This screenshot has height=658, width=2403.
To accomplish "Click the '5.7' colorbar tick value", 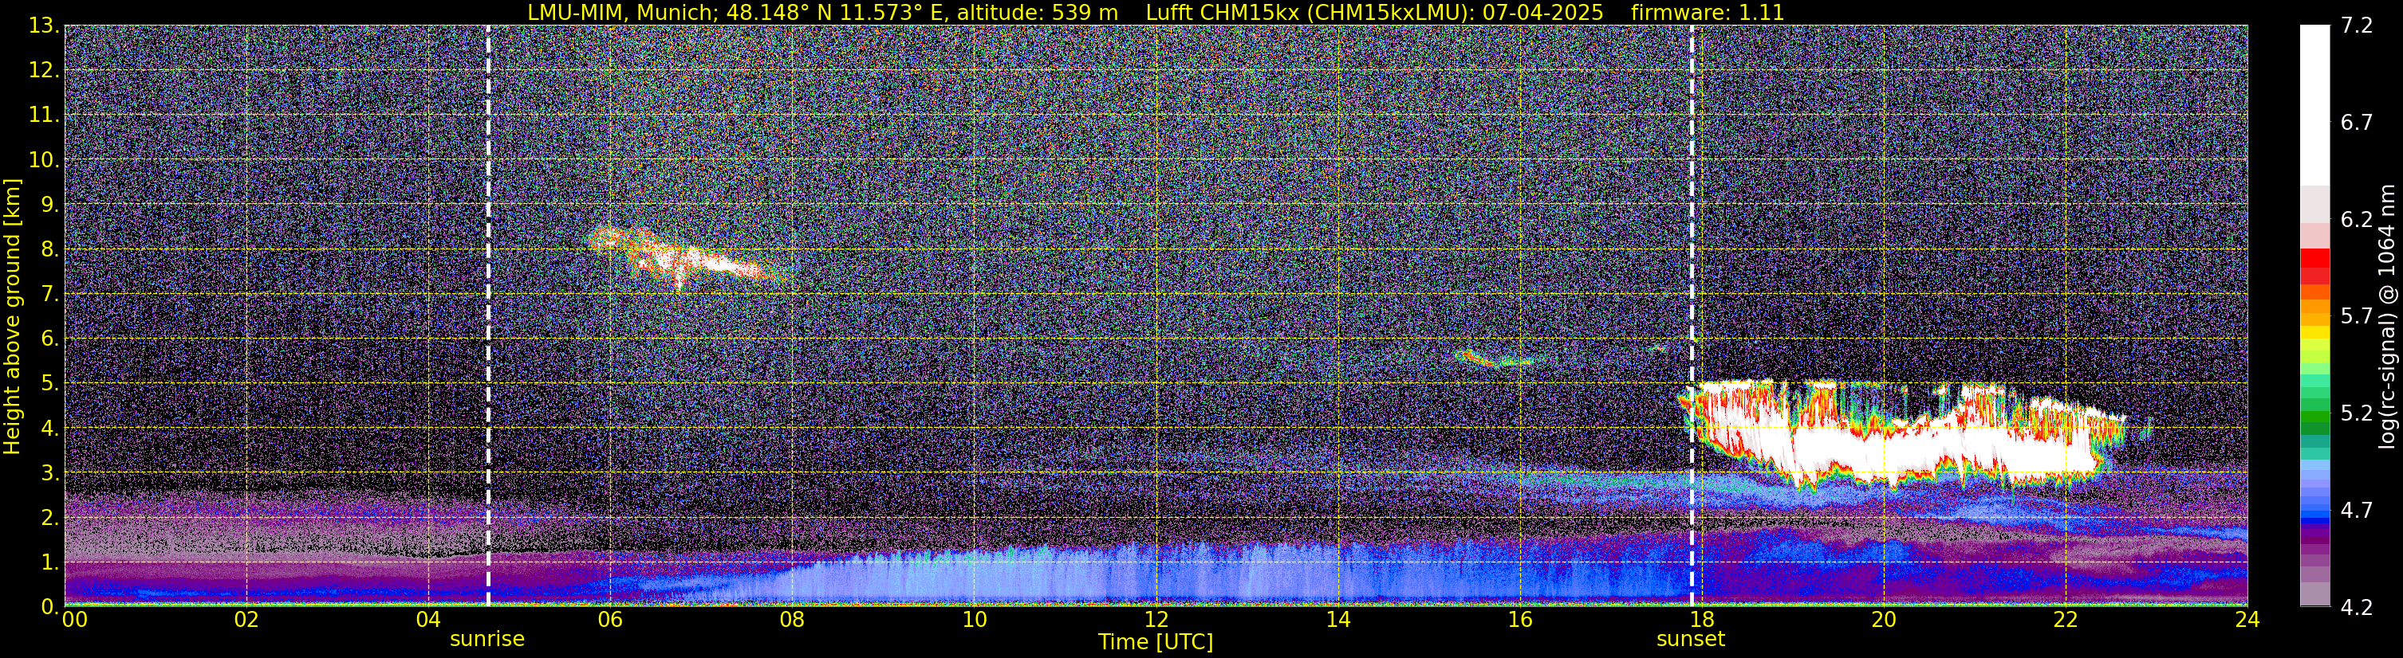I will pyautogui.click(x=2357, y=317).
